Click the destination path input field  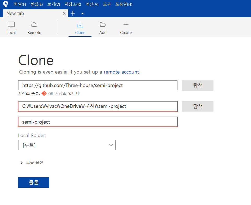click(98, 106)
